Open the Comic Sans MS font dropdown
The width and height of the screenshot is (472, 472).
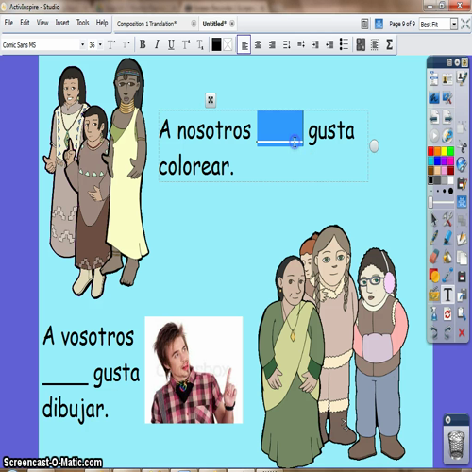[x=83, y=44]
